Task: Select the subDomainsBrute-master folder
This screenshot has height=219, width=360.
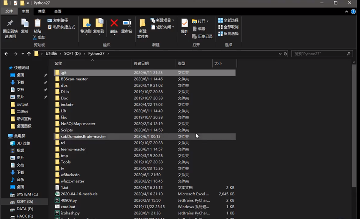Action: click(83, 136)
